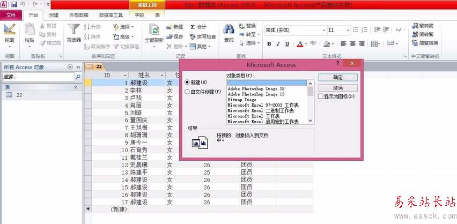Check 显示为图标(D) checkbox
Image resolution: width=457 pixels, height=224 pixels.
pyautogui.click(x=321, y=96)
